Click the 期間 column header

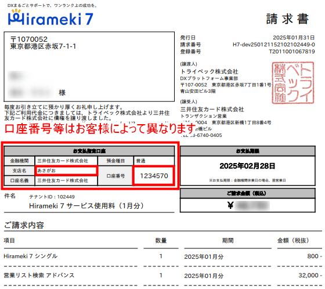click(x=228, y=240)
